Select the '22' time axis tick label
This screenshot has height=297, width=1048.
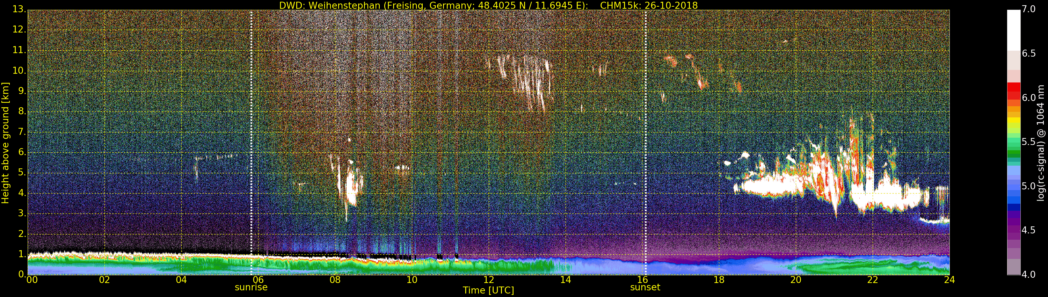click(873, 280)
